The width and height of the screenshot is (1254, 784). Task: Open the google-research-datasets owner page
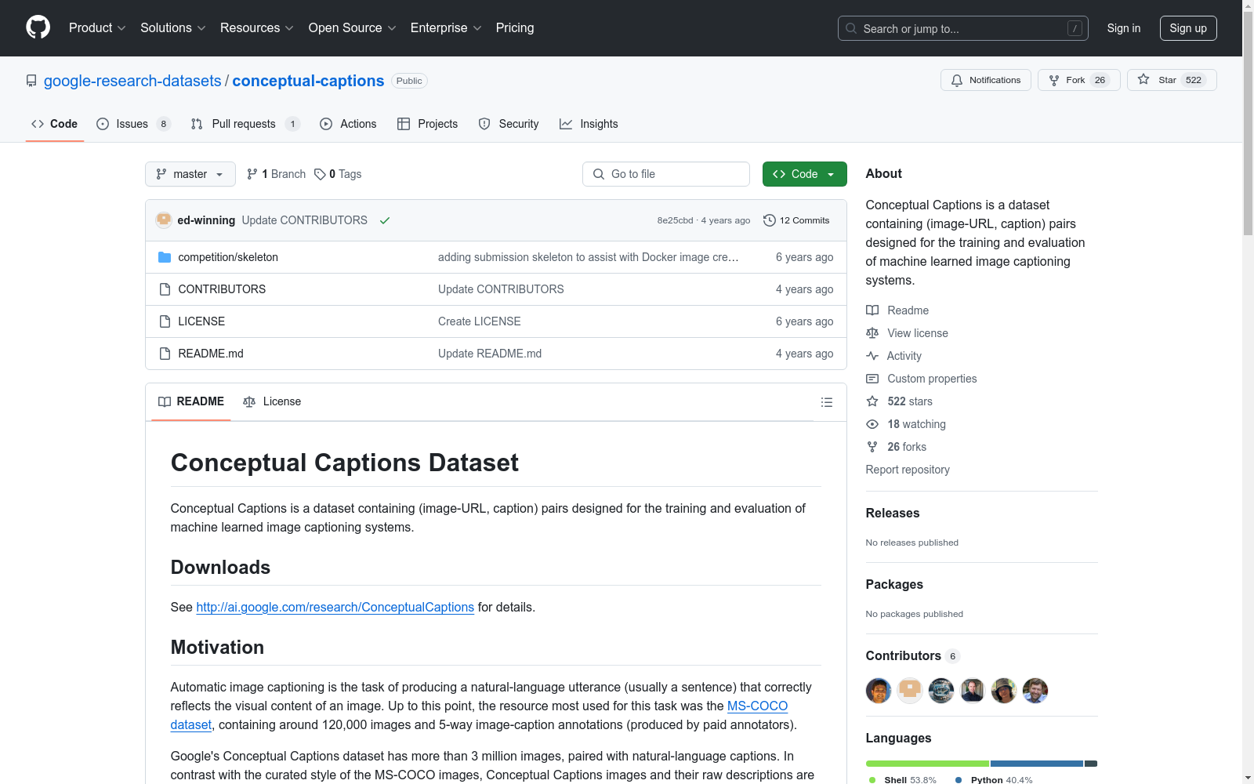pyautogui.click(x=132, y=81)
